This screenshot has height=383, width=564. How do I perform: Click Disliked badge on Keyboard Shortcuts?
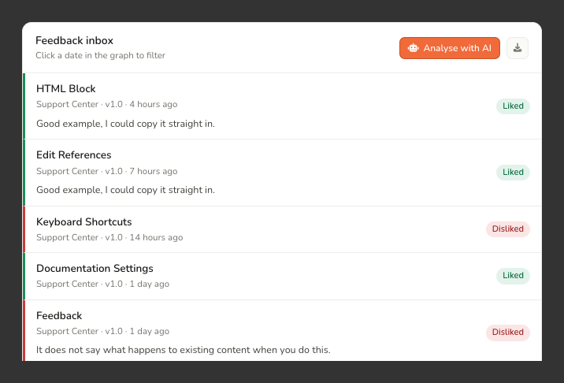(507, 229)
